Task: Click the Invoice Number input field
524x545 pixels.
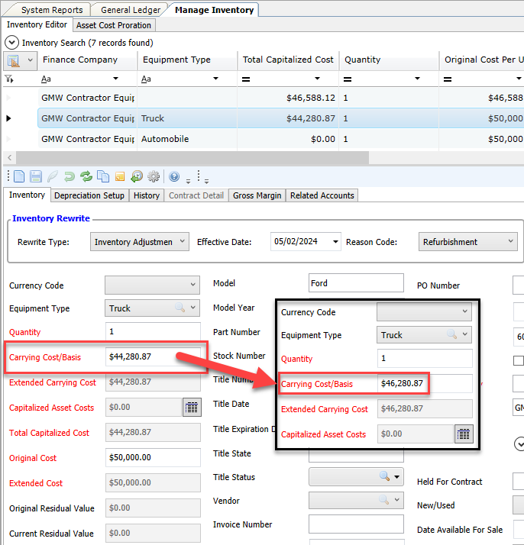Action: (356, 524)
